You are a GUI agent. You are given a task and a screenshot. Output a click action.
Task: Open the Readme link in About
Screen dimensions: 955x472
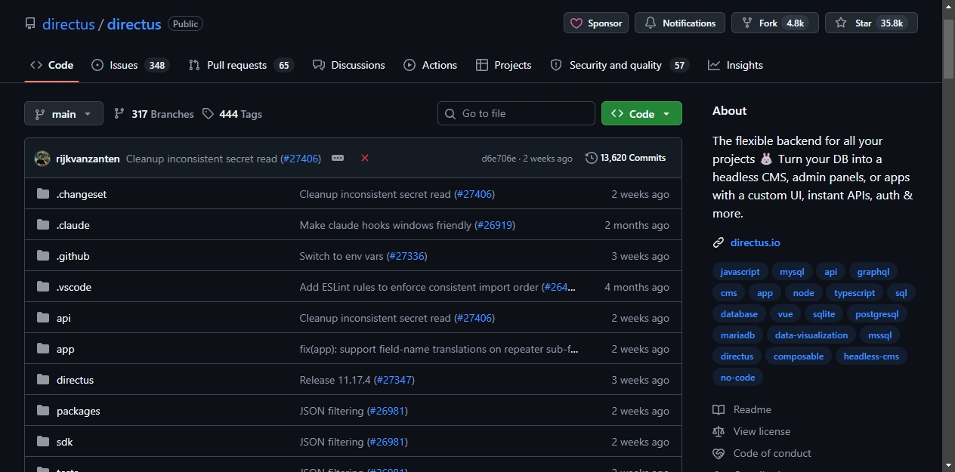pos(742,409)
